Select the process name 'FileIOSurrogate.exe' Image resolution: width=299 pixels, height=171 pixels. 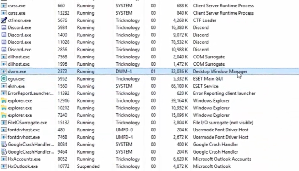click(x=27, y=123)
